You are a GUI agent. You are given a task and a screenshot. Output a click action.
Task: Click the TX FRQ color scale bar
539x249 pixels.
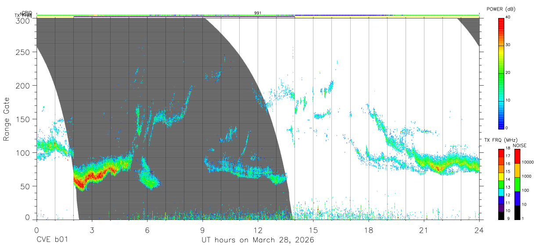click(x=501, y=184)
